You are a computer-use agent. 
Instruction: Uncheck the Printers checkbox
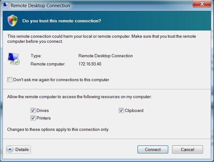pos(33,118)
